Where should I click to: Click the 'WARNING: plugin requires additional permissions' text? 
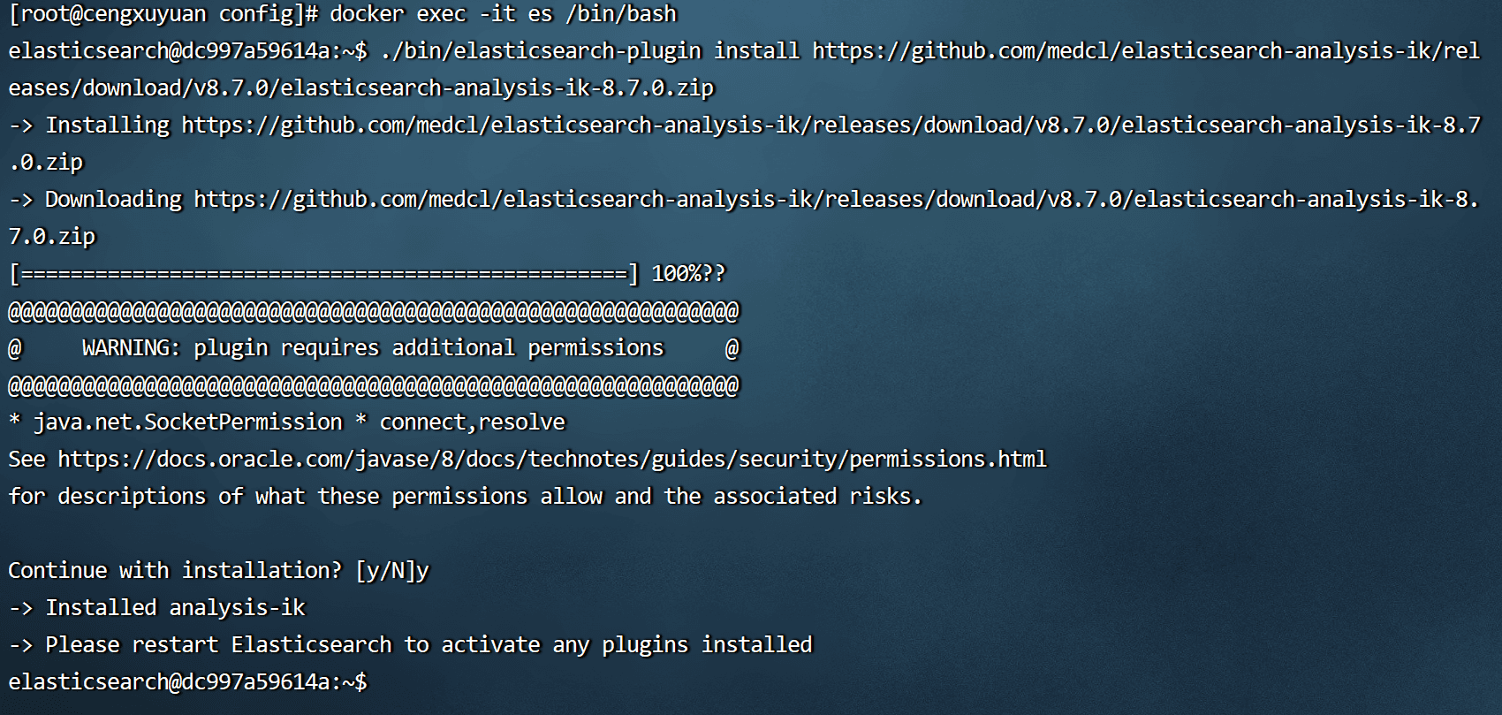click(x=373, y=348)
